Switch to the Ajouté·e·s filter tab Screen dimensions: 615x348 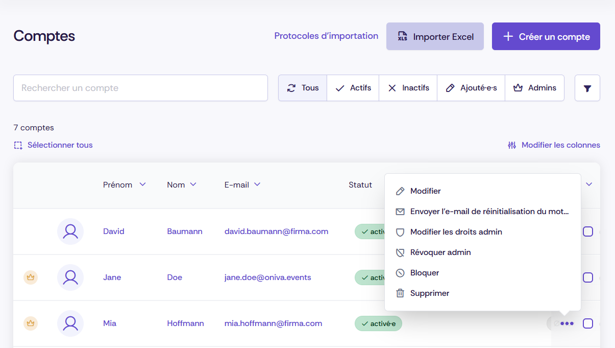click(471, 88)
